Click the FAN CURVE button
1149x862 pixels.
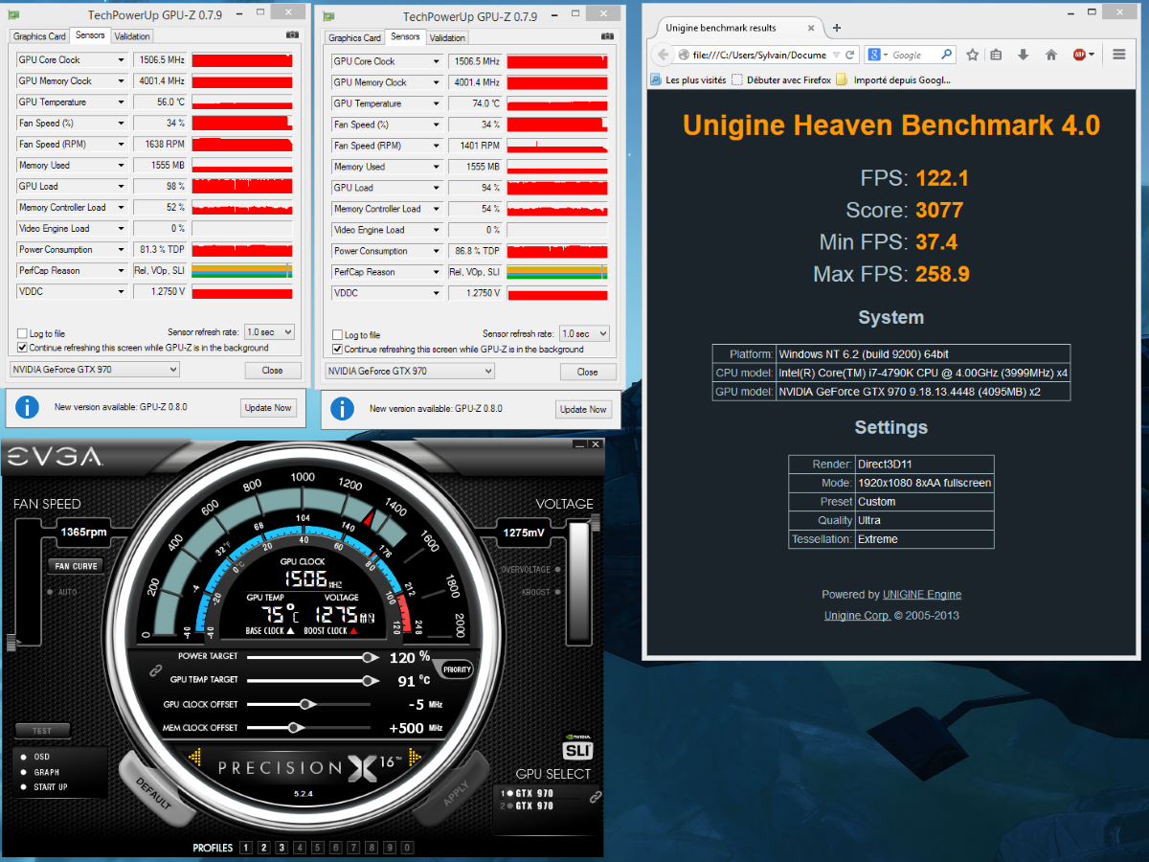76,566
